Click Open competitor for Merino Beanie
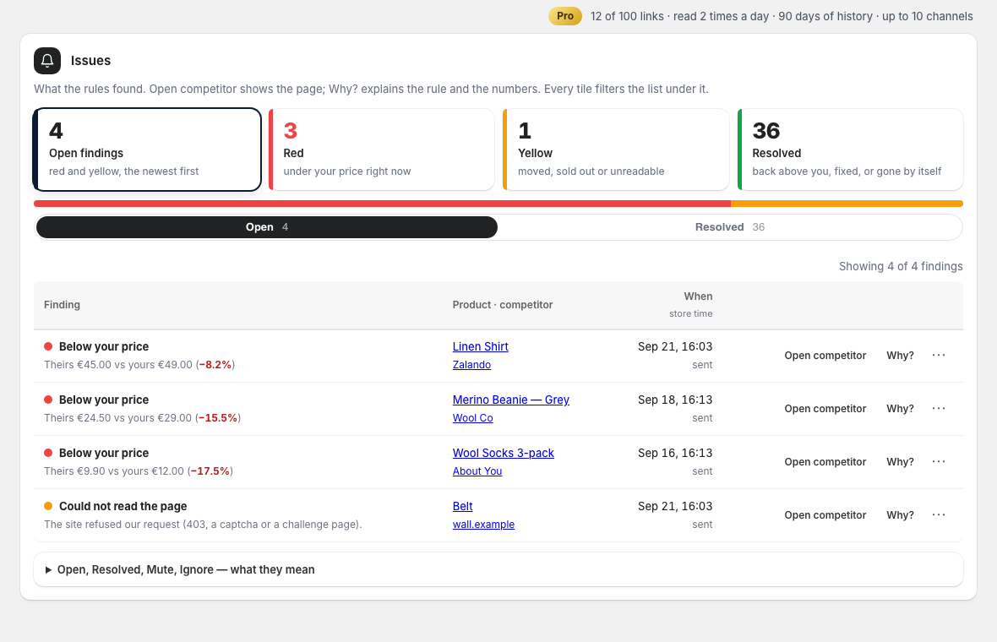Image resolution: width=997 pixels, height=642 pixels. (x=825, y=409)
